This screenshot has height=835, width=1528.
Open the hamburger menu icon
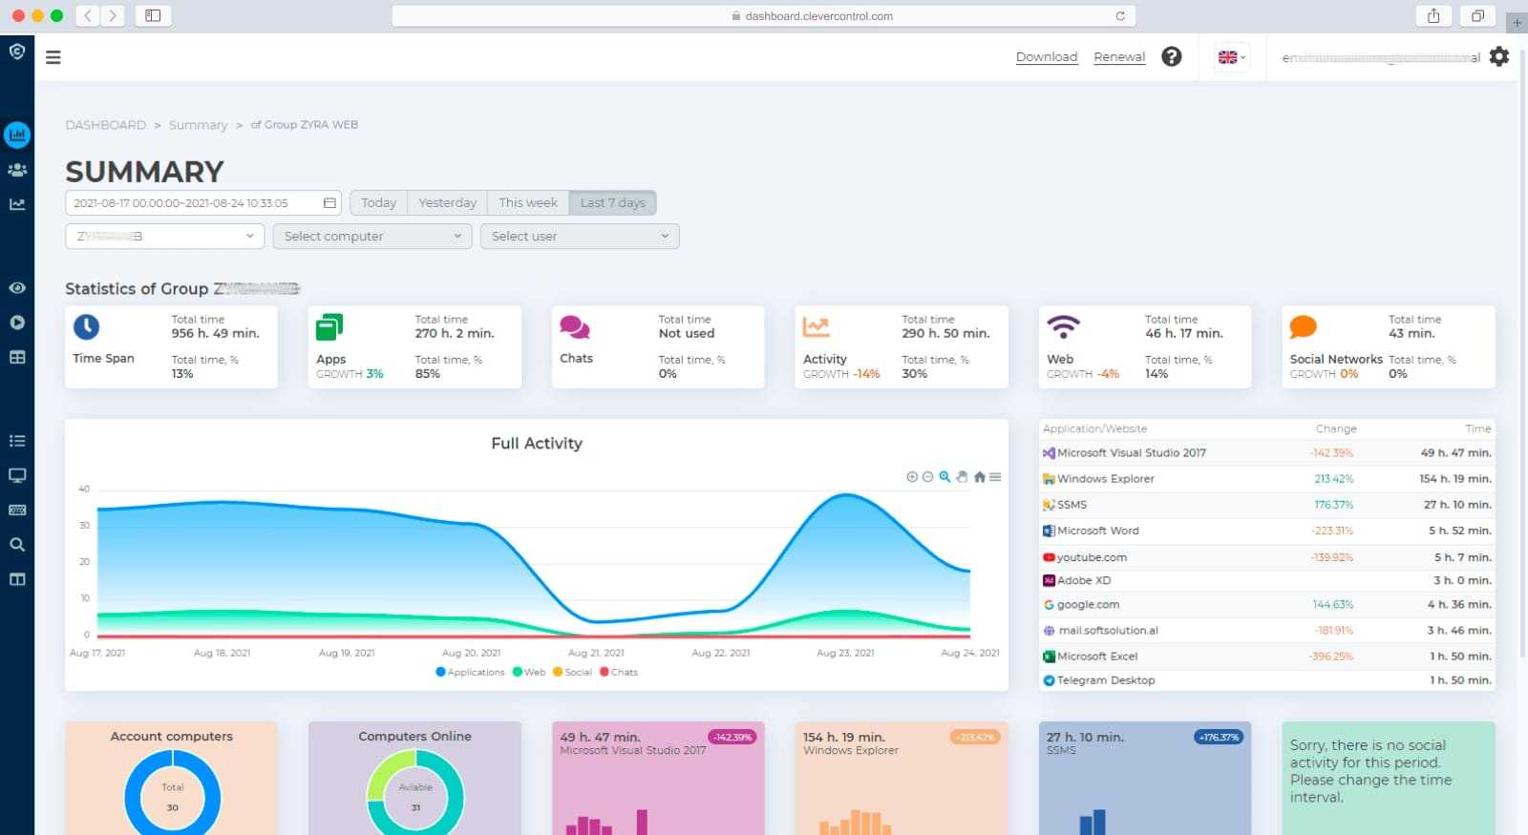(53, 57)
